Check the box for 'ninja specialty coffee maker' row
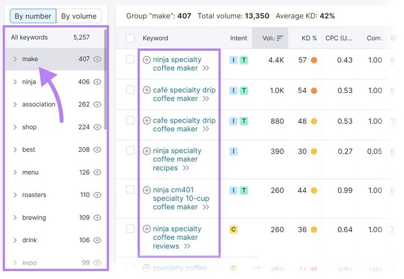 (130, 59)
